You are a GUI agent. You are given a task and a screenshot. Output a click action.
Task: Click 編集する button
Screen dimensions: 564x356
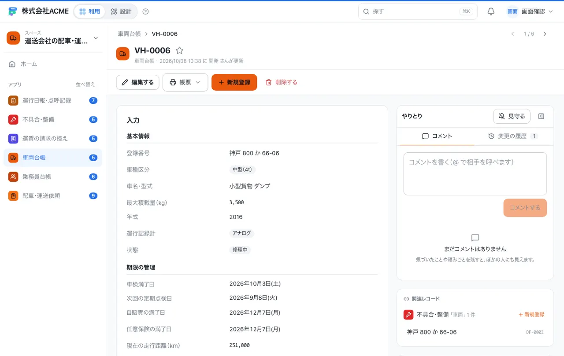tap(137, 82)
